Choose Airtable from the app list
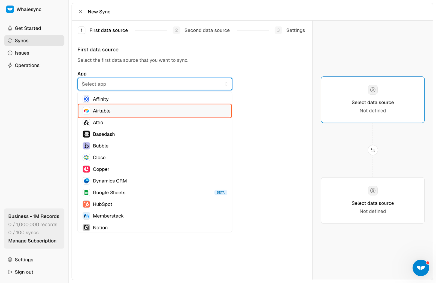This screenshot has width=436, height=283. point(155,111)
